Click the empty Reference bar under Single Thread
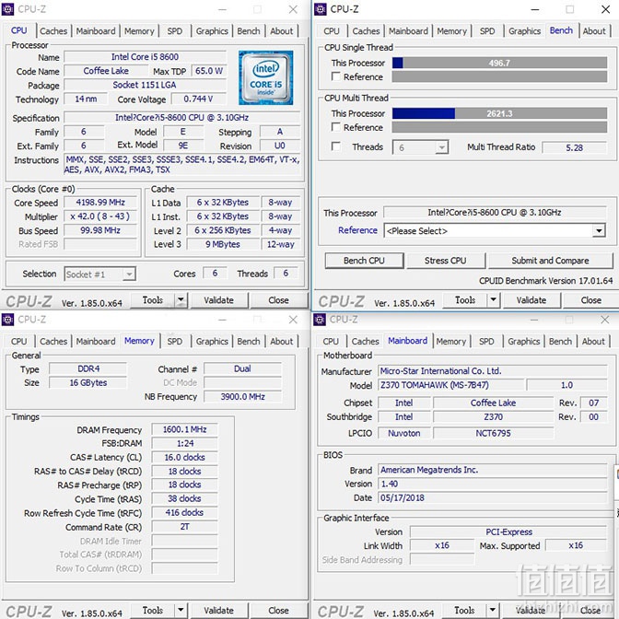Image resolution: width=619 pixels, height=619 pixels. point(499,76)
